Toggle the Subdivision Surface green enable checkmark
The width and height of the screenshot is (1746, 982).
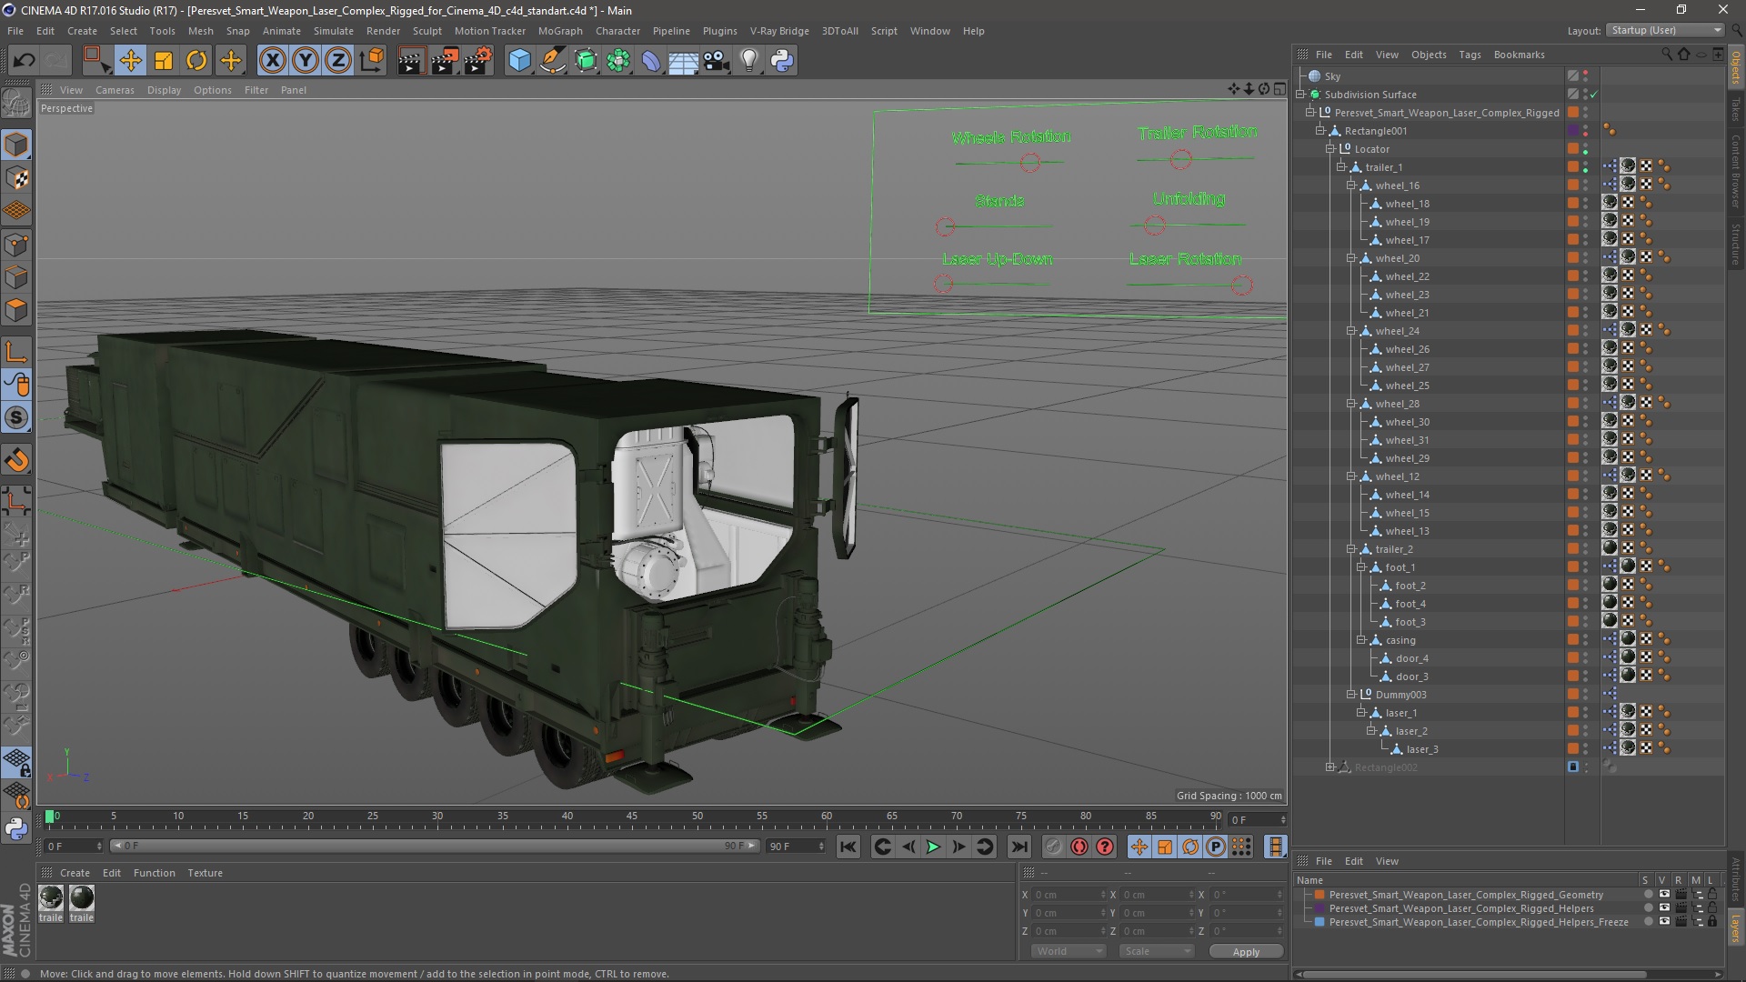click(x=1594, y=95)
